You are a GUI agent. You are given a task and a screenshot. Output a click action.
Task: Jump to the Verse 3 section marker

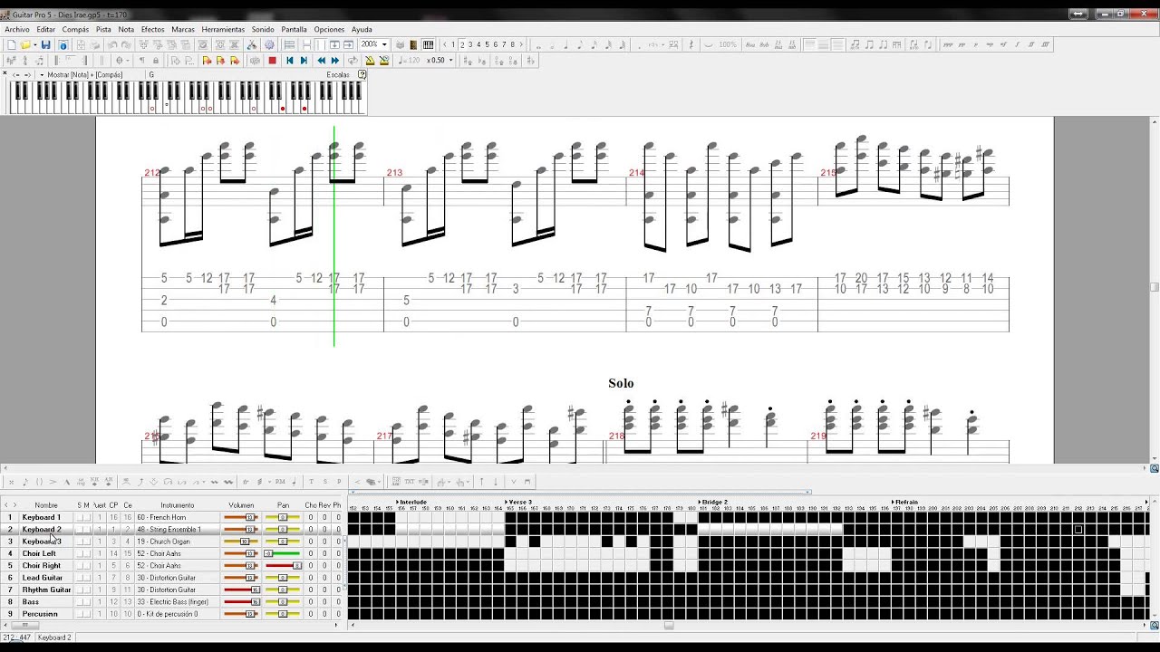(518, 502)
